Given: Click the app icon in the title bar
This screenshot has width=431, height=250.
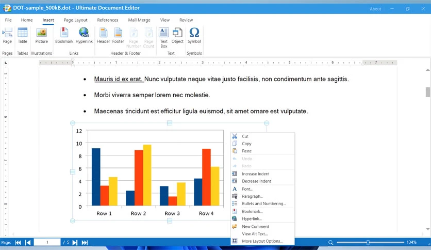Looking at the screenshot, I should [7, 8].
